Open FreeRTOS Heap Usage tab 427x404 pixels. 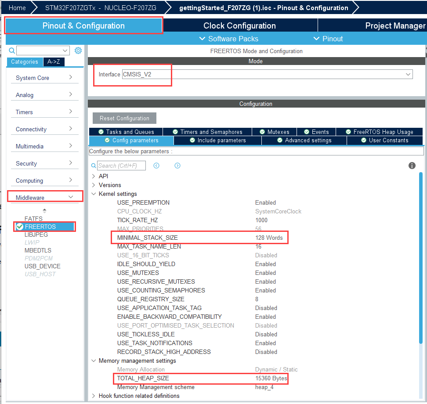379,132
